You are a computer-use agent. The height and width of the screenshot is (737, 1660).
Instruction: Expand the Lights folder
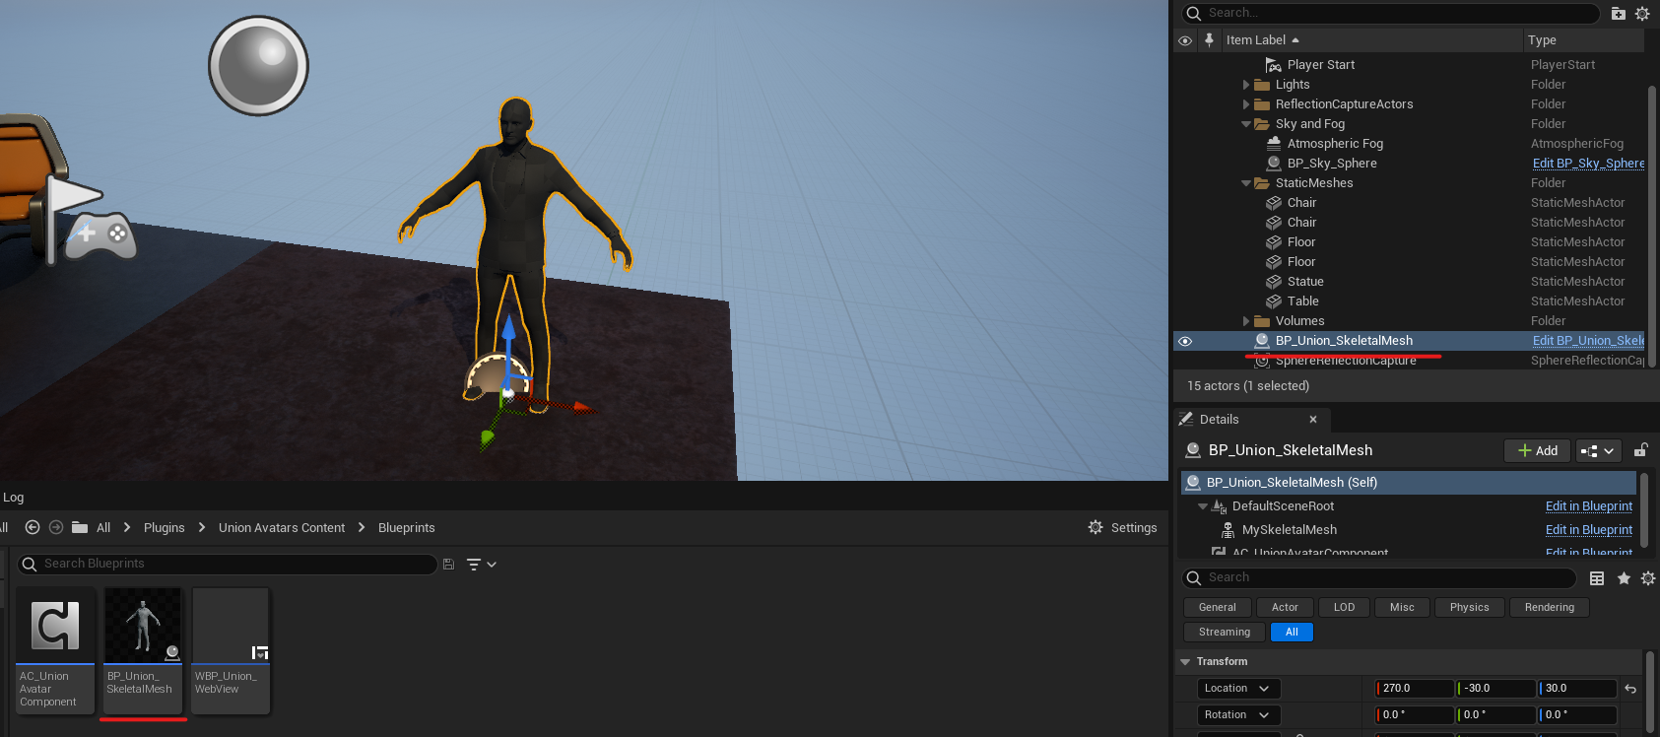coord(1246,85)
